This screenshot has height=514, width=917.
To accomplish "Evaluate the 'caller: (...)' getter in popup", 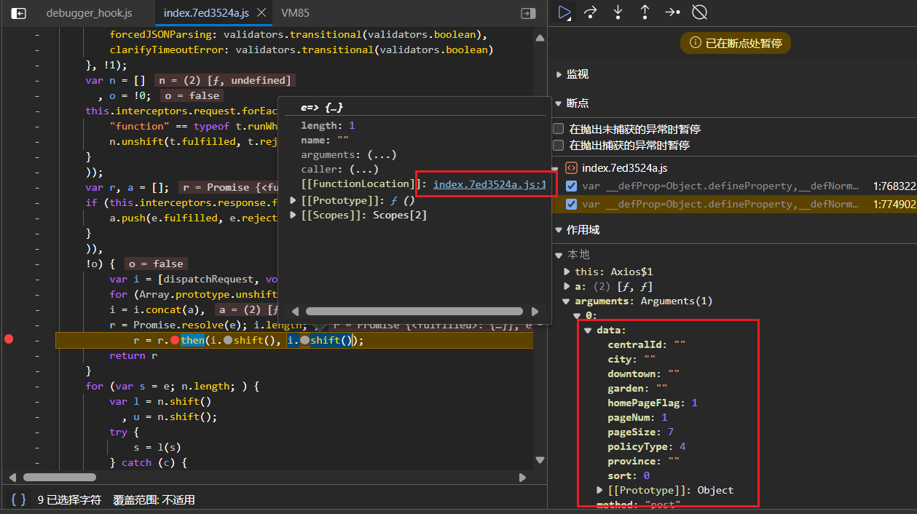I will tap(365, 170).
